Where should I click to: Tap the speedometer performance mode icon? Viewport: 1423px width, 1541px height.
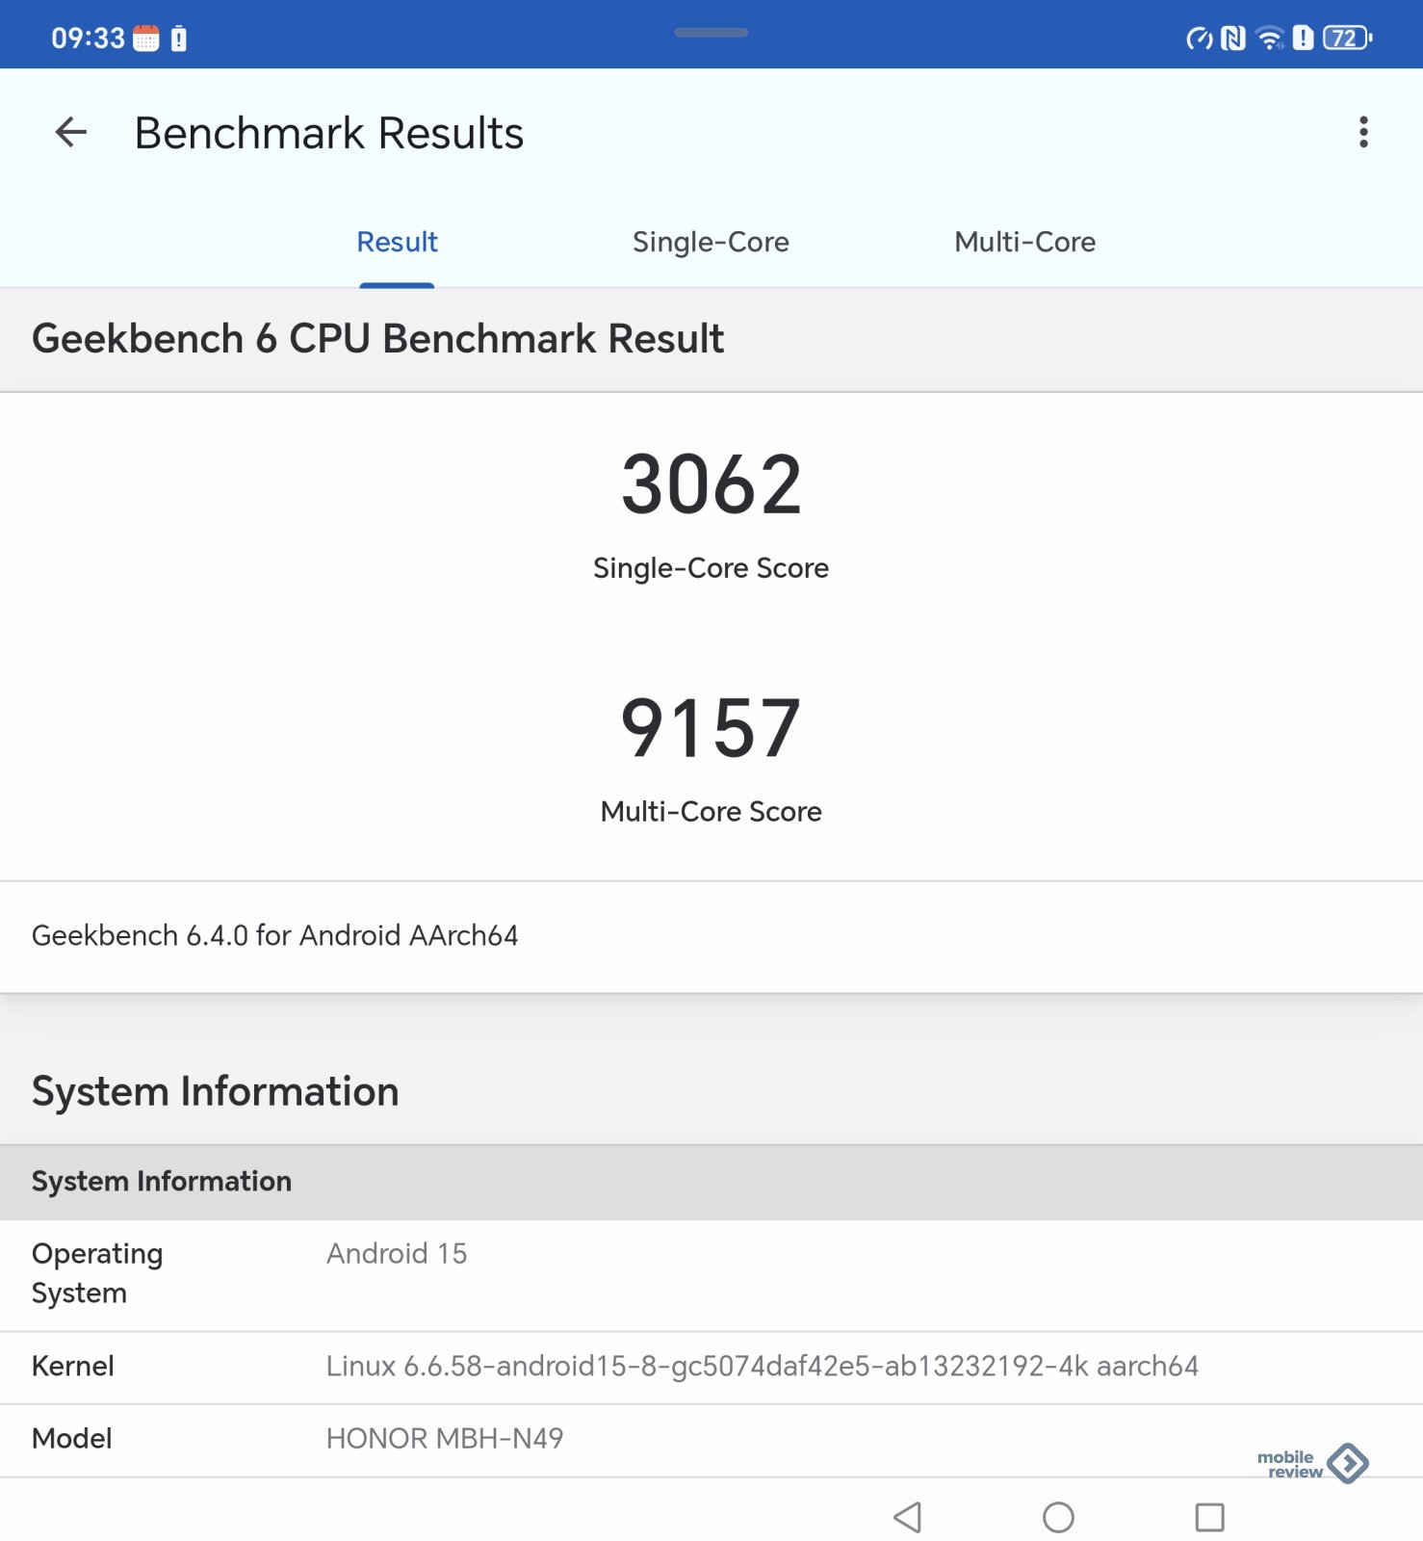pos(1199,39)
